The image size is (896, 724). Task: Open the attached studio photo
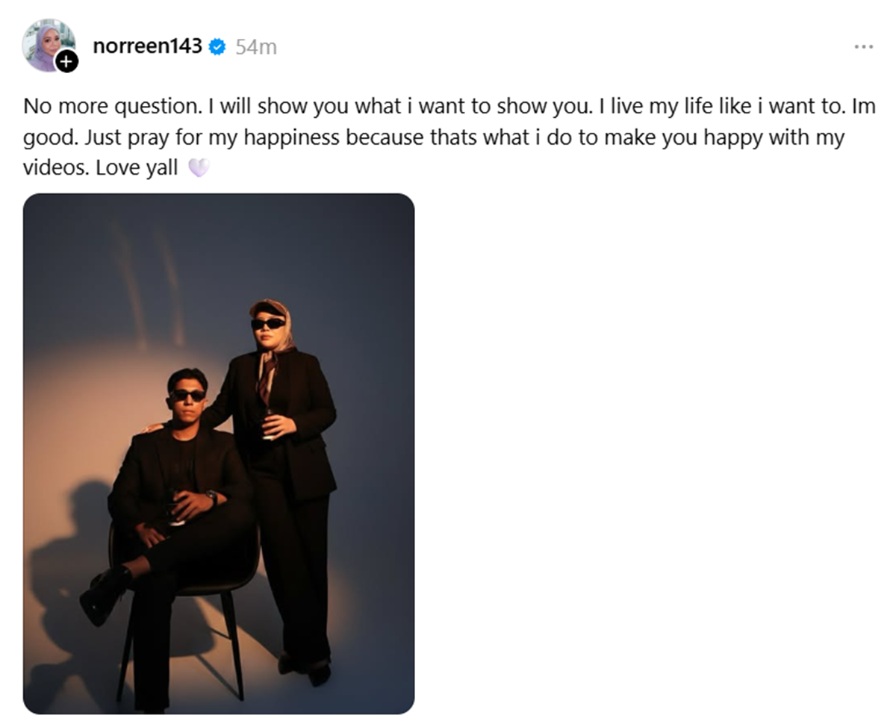point(219,454)
